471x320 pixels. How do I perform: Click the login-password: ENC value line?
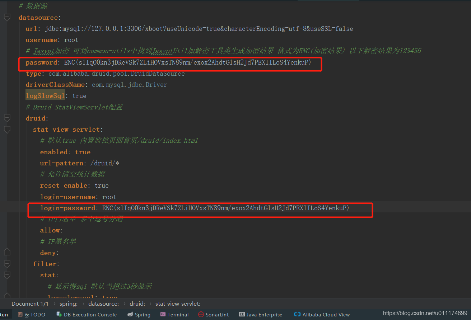(x=195, y=208)
